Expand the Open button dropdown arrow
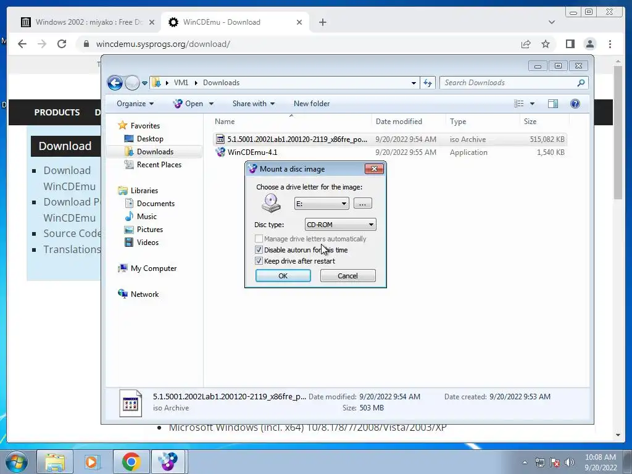This screenshot has width=632, height=474. (211, 104)
